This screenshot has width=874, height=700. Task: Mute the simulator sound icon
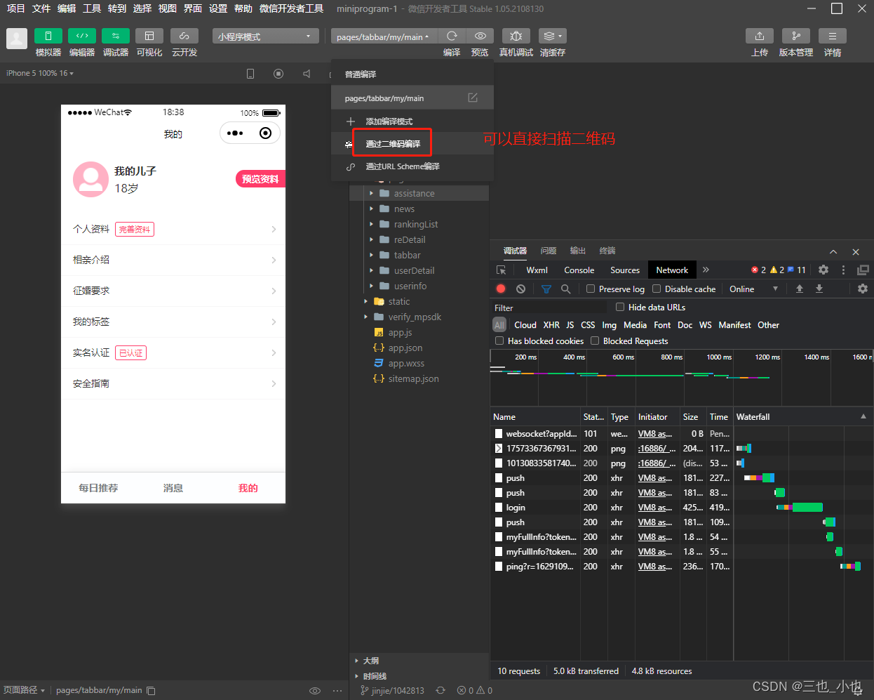pyautogui.click(x=307, y=74)
